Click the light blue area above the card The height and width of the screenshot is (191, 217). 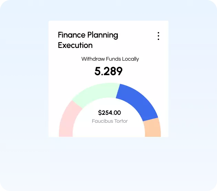(x=108, y=10)
